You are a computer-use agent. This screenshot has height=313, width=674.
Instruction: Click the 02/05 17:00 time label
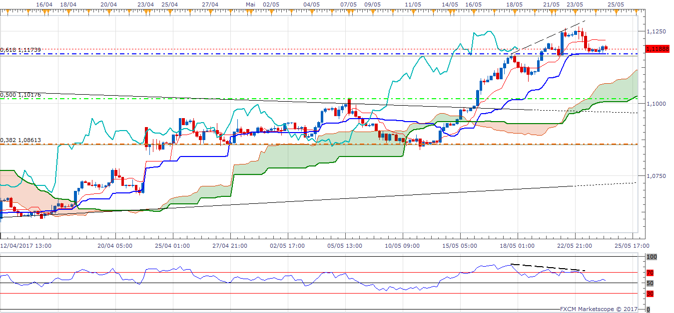(286, 246)
